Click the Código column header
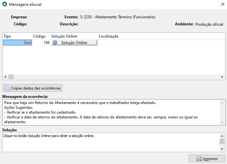This screenshot has height=164, width=227. point(41,36)
